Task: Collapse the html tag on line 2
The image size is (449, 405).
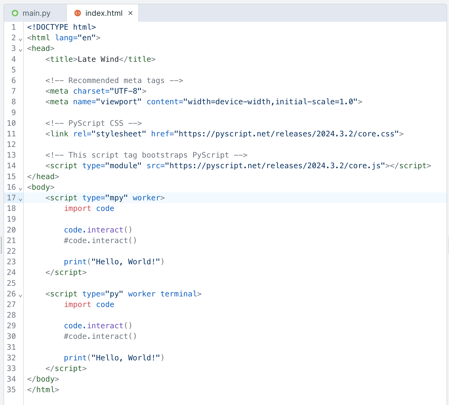Action: [20, 39]
